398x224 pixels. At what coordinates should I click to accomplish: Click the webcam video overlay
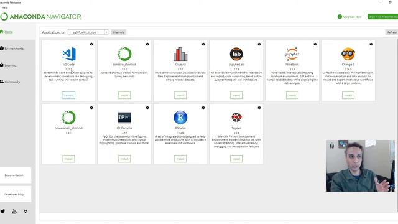[x=360, y=166]
